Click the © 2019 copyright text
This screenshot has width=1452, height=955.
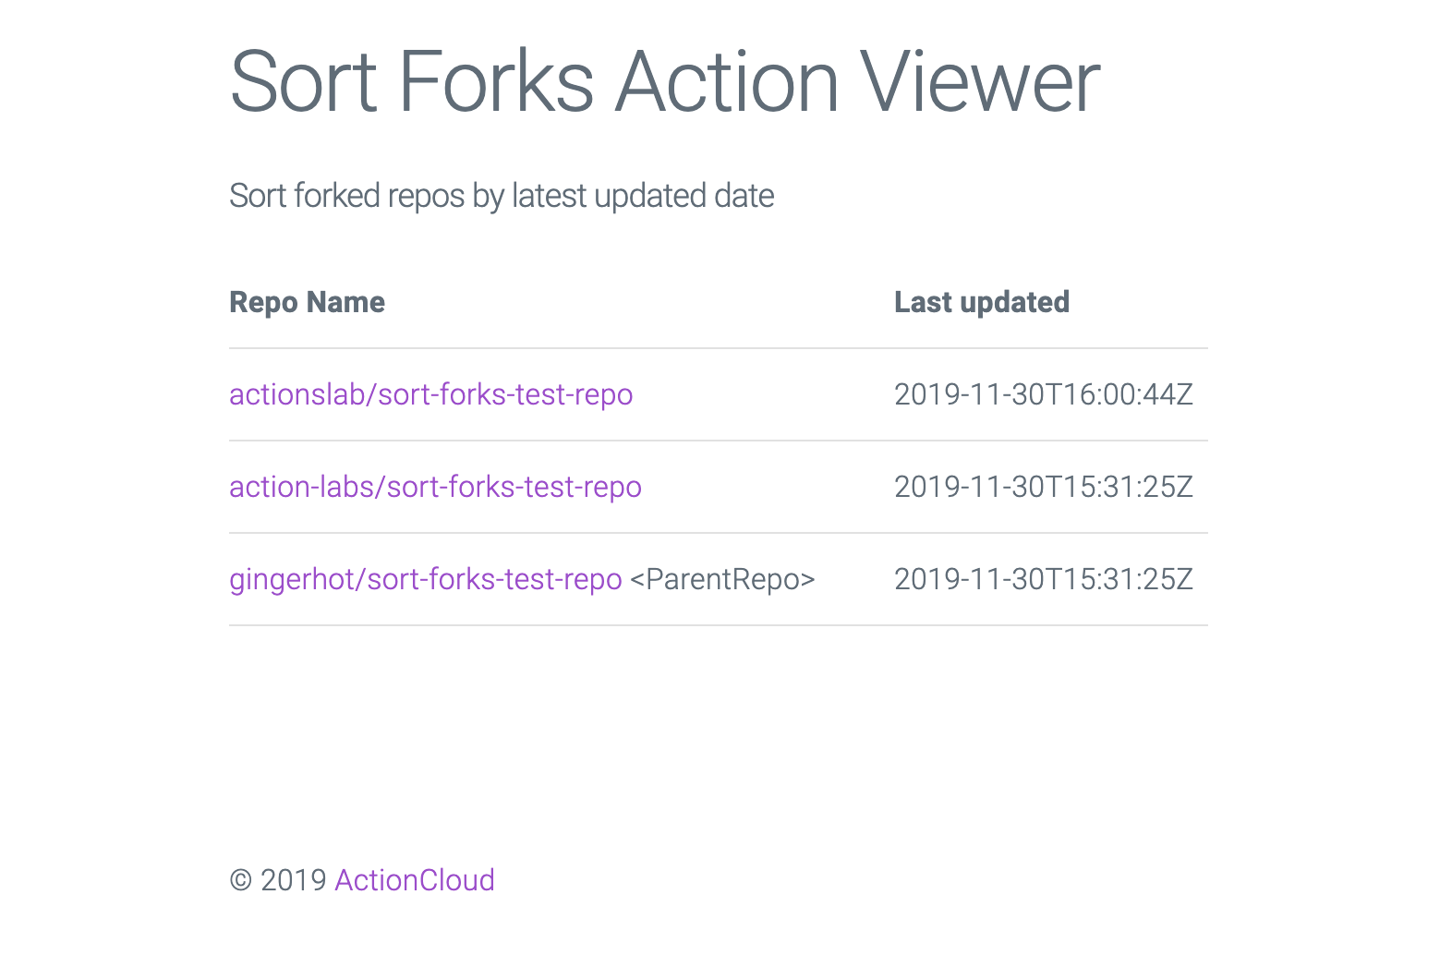(278, 880)
